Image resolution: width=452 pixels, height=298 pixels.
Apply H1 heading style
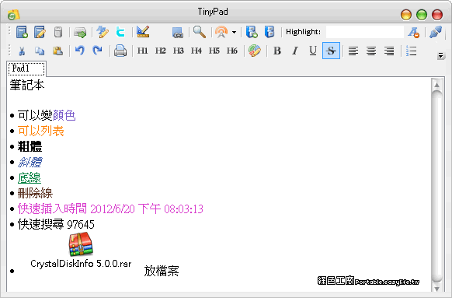click(142, 51)
